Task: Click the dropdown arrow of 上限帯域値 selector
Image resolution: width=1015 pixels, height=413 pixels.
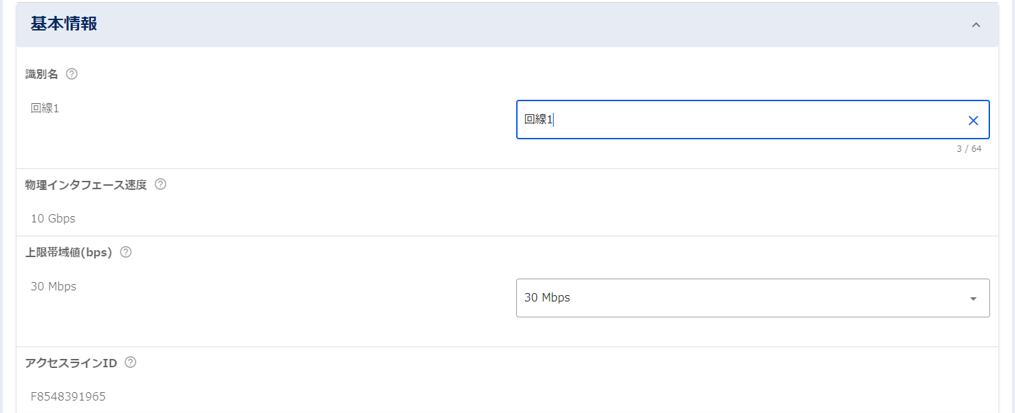Action: [x=973, y=299]
